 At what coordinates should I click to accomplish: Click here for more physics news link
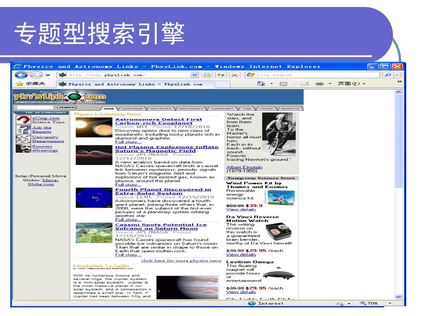[x=181, y=260]
